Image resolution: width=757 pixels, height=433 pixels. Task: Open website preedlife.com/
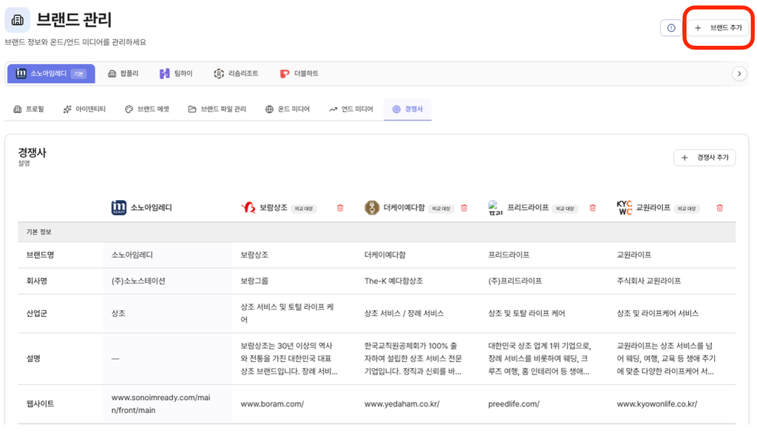tap(514, 404)
